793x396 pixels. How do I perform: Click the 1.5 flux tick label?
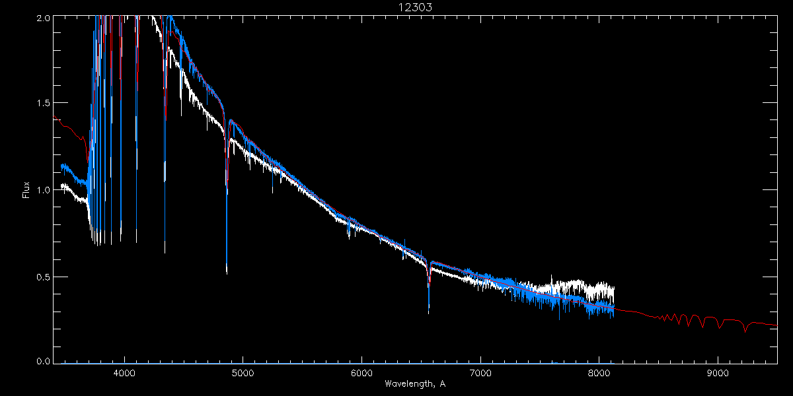[43, 104]
